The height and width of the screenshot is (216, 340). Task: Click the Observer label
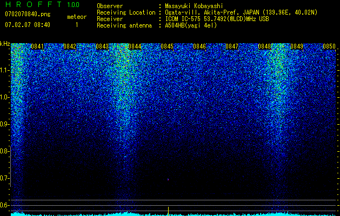coord(110,6)
